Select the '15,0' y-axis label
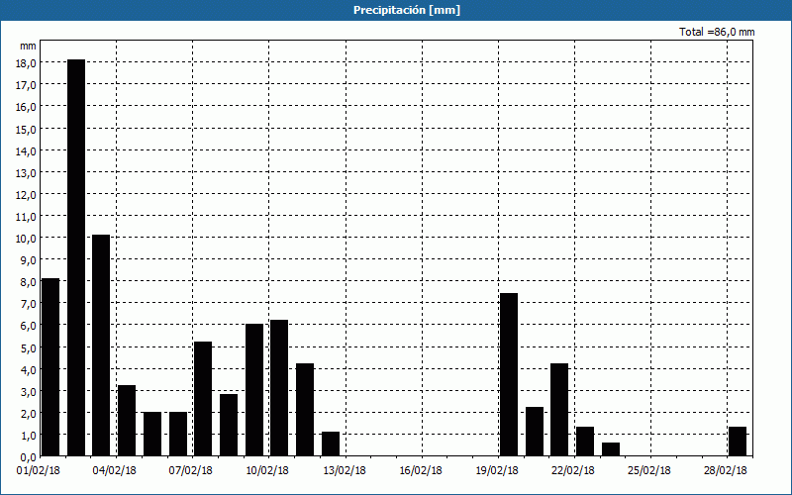The width and height of the screenshot is (792, 495). click(x=26, y=129)
